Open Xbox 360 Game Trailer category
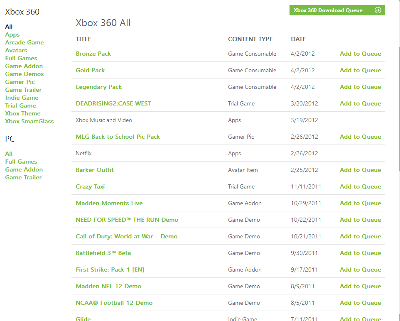 click(23, 90)
